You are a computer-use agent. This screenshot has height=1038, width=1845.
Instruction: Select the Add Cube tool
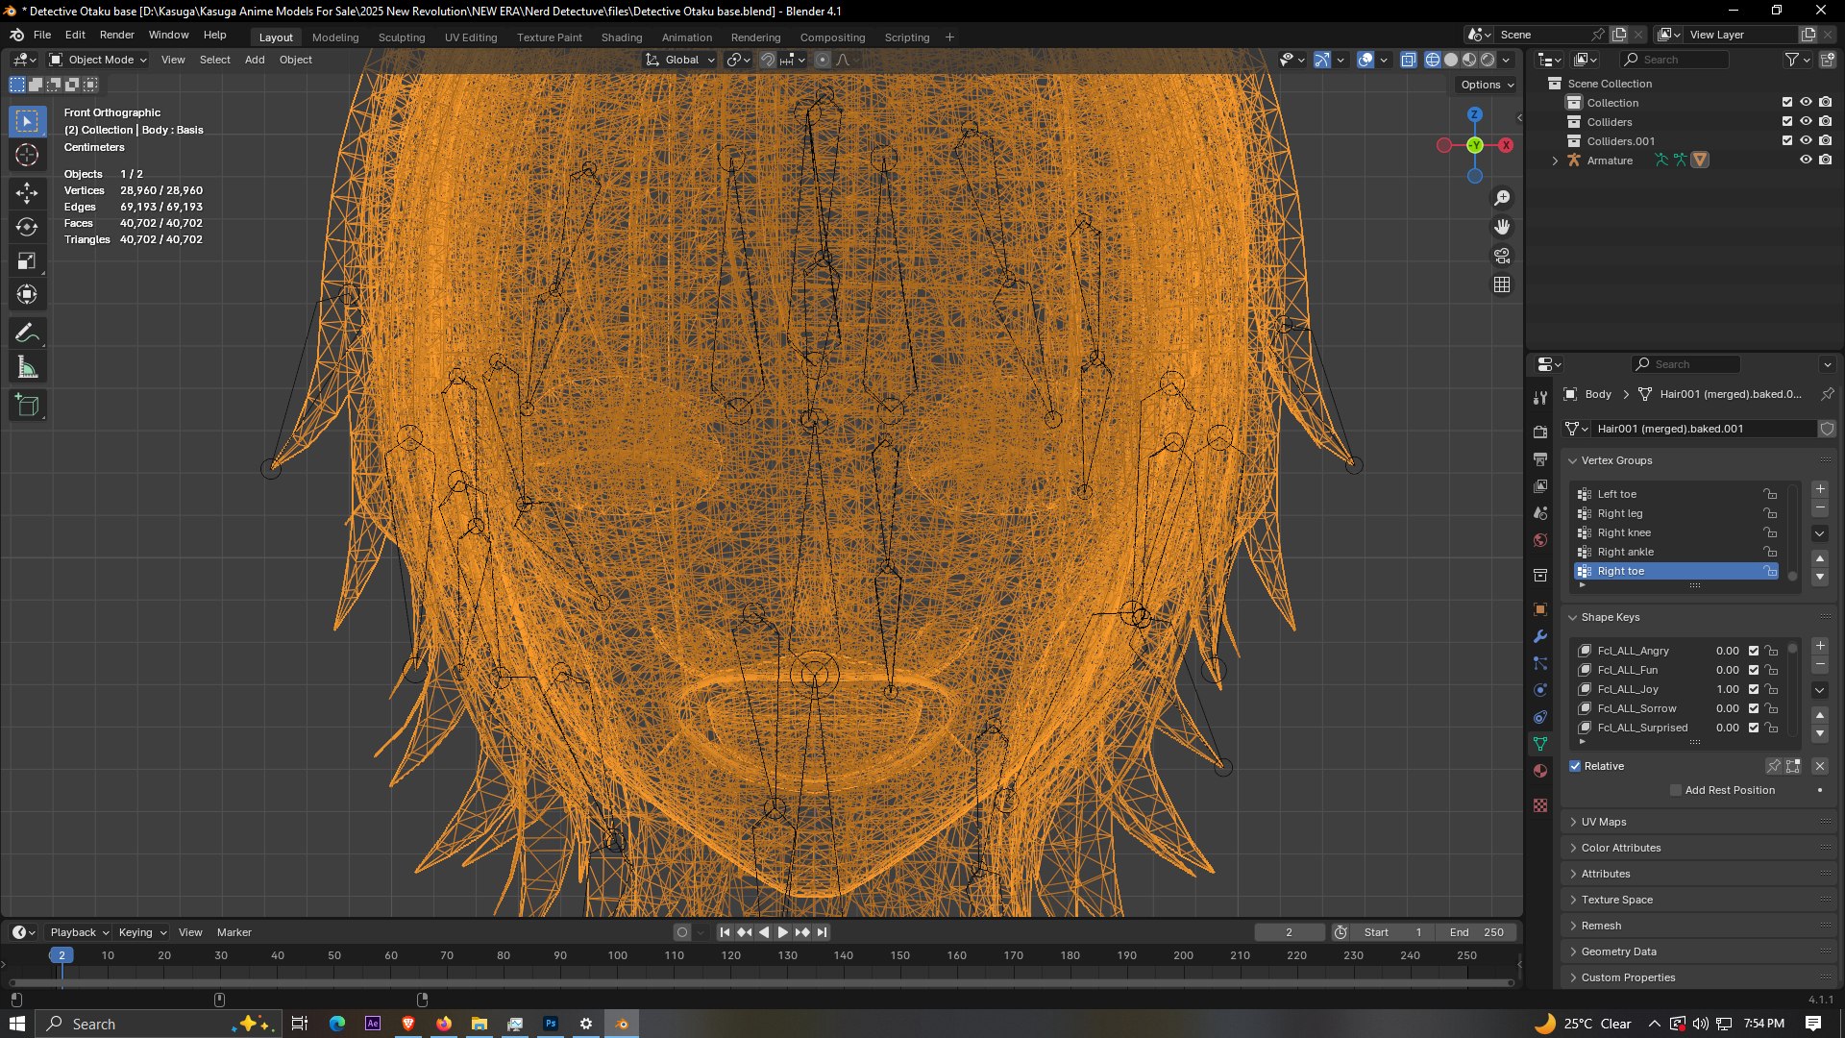point(27,406)
